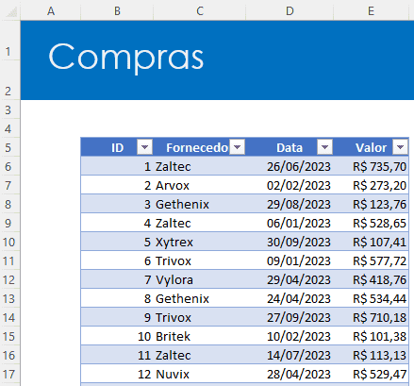Select the value R$ 735,70
This screenshot has height=386, width=414.
(371, 166)
